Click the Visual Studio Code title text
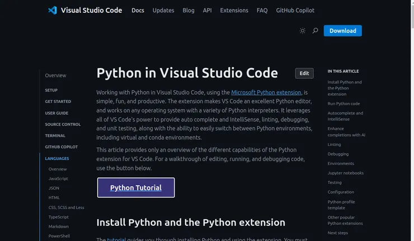This screenshot has width=414, height=241. [x=91, y=10]
